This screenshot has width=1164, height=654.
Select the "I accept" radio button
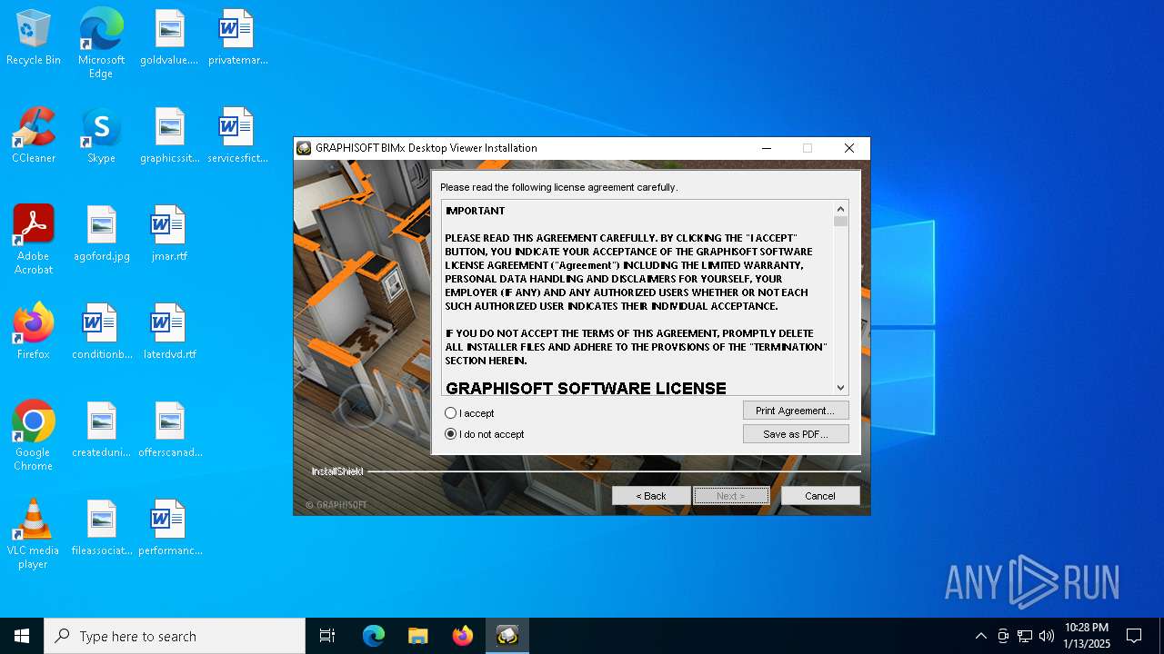450,413
